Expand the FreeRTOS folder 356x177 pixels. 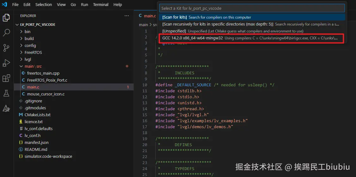point(74,53)
